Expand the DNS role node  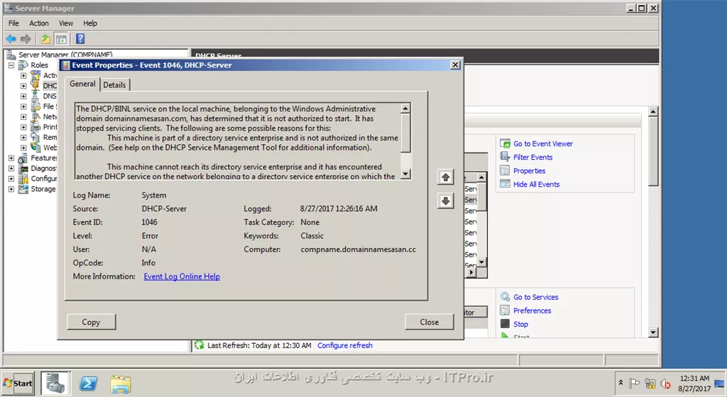click(23, 96)
